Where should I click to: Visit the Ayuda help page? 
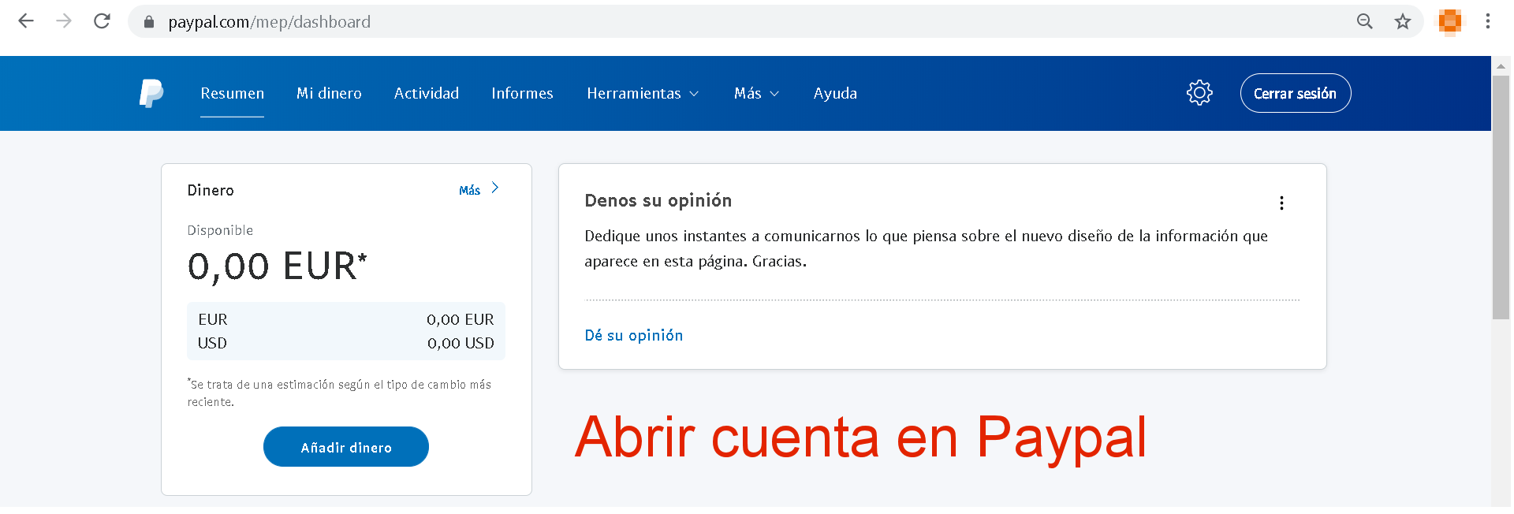835,93
